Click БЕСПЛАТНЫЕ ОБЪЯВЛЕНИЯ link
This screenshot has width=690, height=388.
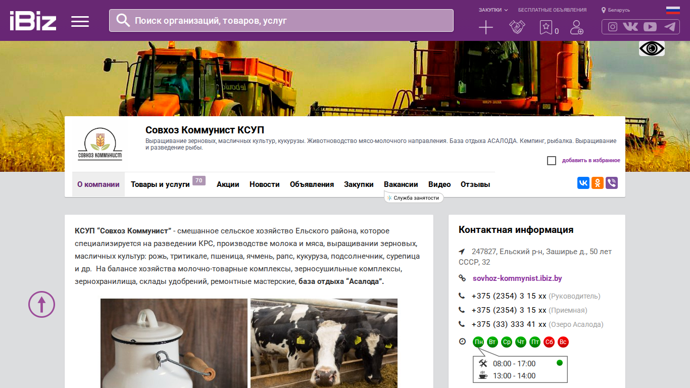[x=553, y=10]
